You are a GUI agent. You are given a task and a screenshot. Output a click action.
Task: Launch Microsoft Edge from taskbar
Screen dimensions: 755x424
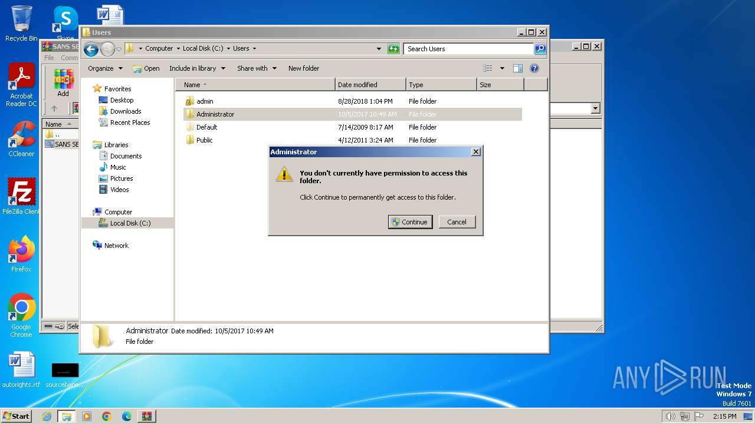[127, 416]
